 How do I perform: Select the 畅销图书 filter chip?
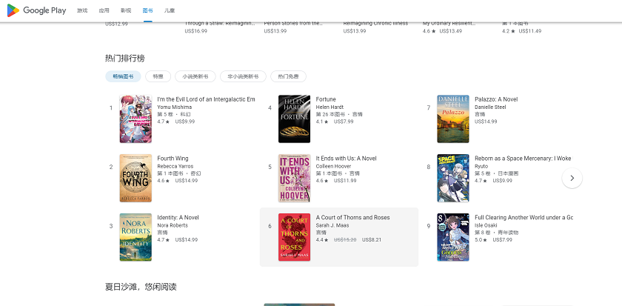[123, 76]
